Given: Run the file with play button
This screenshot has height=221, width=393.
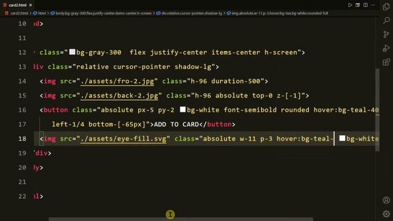Looking at the screenshot, I should pyautogui.click(x=350, y=5).
